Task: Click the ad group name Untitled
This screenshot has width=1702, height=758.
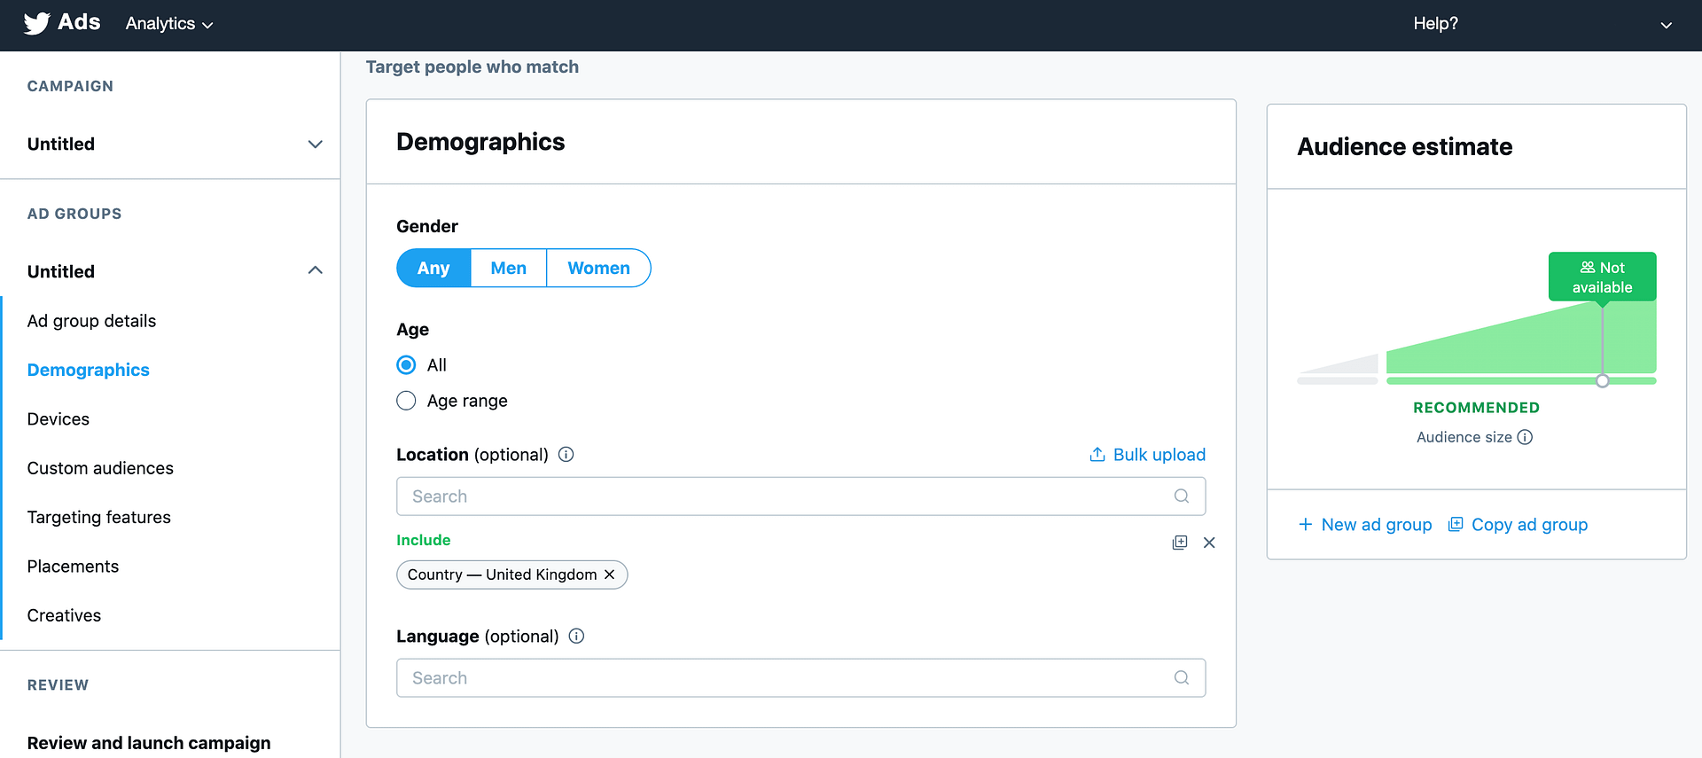Action: tap(61, 271)
